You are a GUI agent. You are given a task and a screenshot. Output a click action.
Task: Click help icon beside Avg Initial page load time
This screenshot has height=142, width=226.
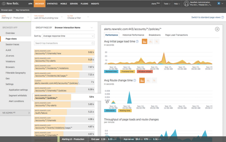coord(137,42)
